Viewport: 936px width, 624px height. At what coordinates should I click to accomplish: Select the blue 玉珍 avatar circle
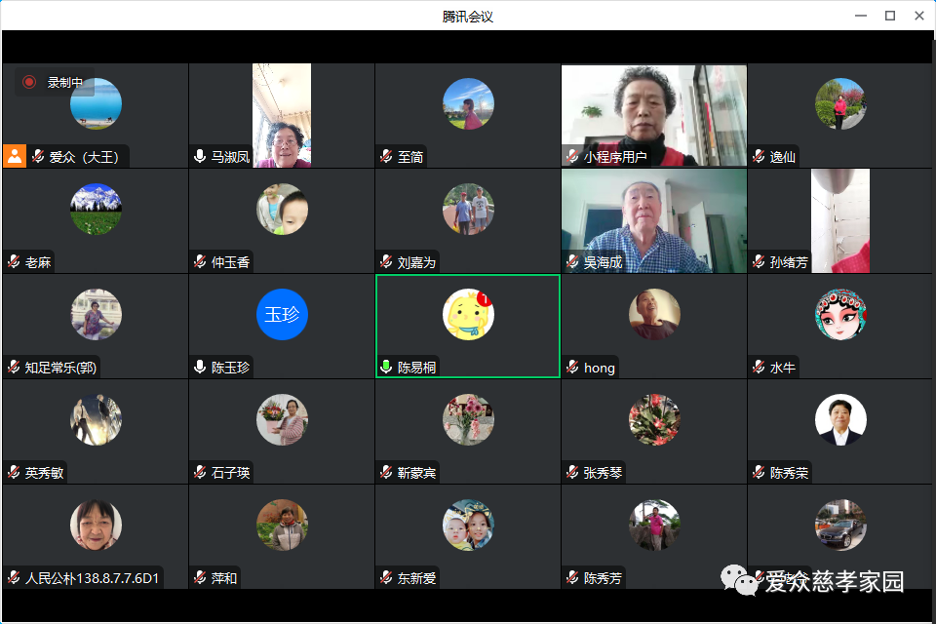click(282, 314)
